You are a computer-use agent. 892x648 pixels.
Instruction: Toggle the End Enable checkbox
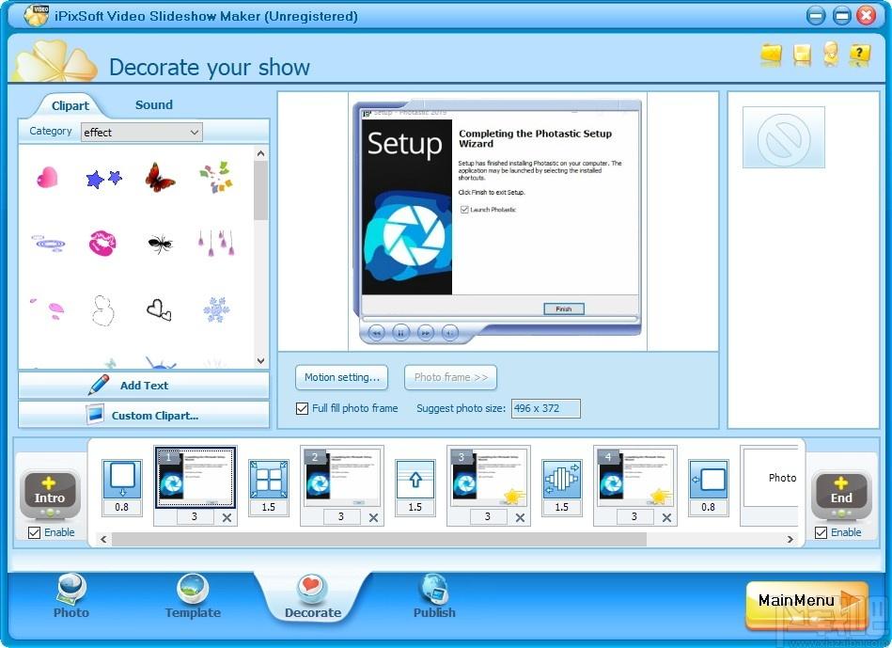[821, 532]
